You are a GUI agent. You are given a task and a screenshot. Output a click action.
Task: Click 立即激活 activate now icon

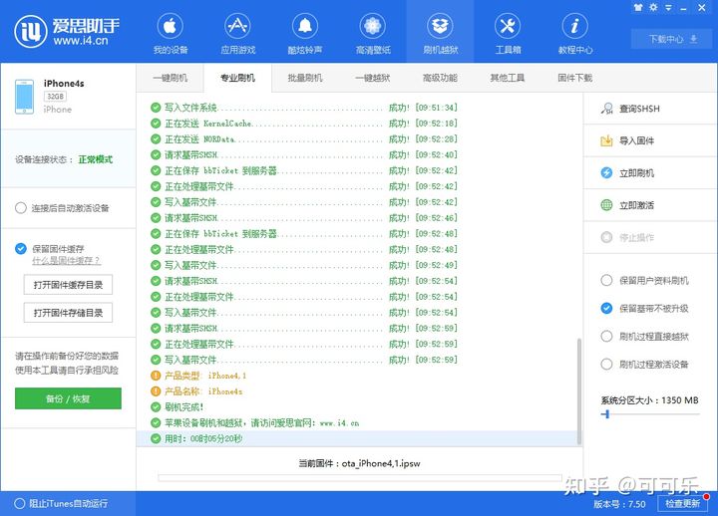click(606, 205)
